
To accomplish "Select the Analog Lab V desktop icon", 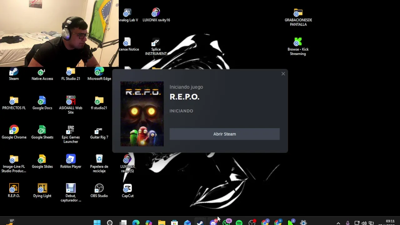I will point(127,16).
